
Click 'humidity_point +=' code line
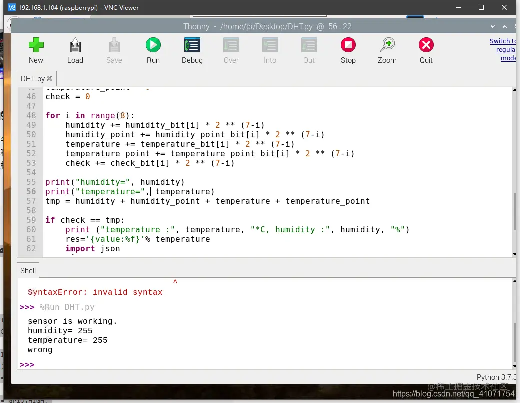pyautogui.click(x=195, y=135)
